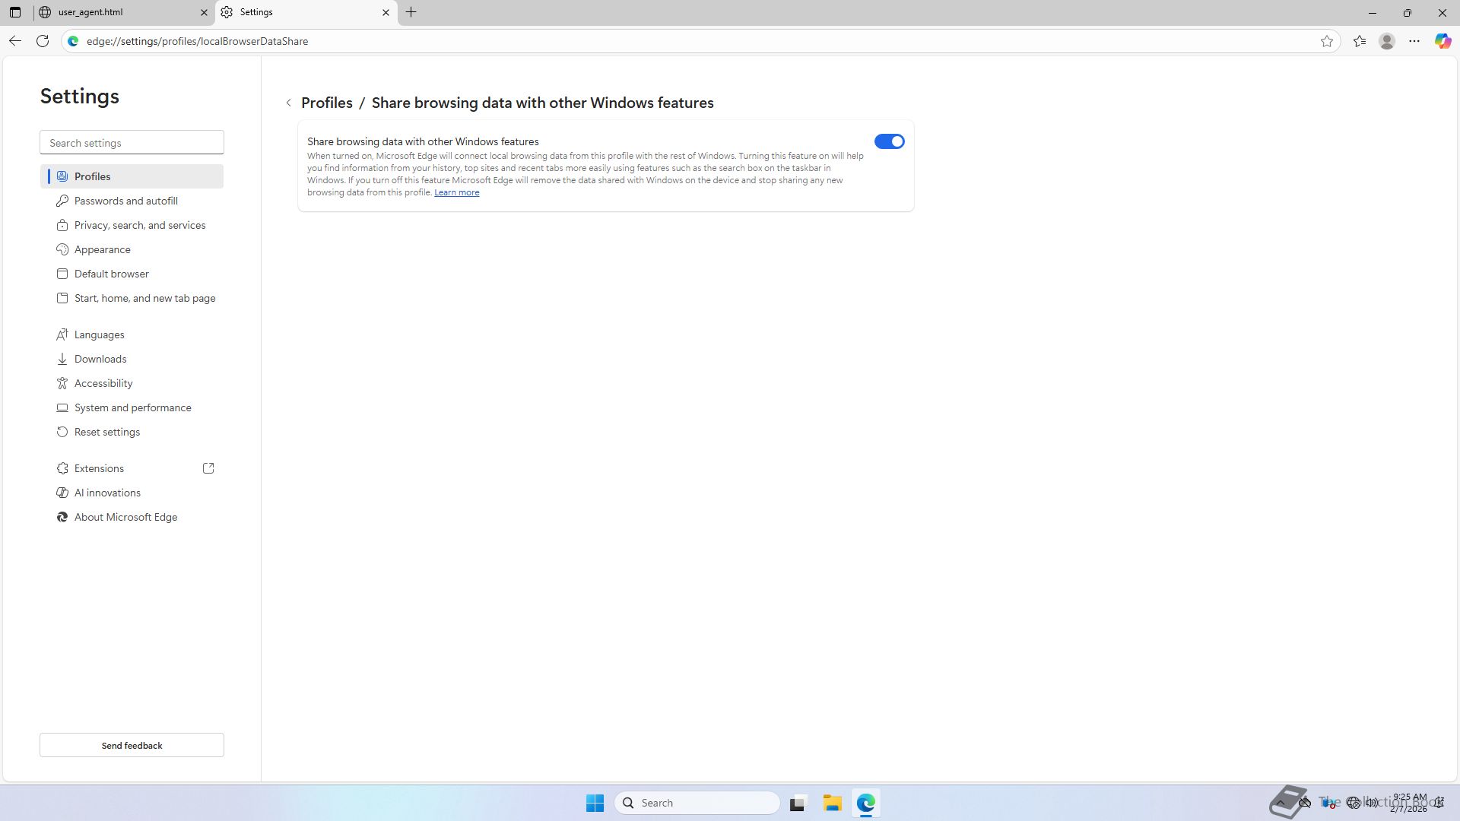Focus the Search settings field
This screenshot has width=1460, height=821.
tap(132, 143)
